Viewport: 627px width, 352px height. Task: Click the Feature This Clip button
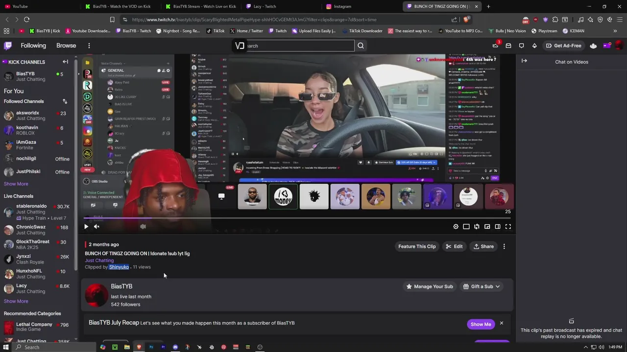tap(417, 246)
